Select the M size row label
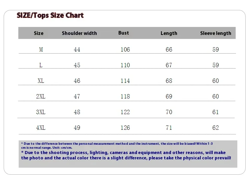The image size is (250, 180). (x=41, y=50)
